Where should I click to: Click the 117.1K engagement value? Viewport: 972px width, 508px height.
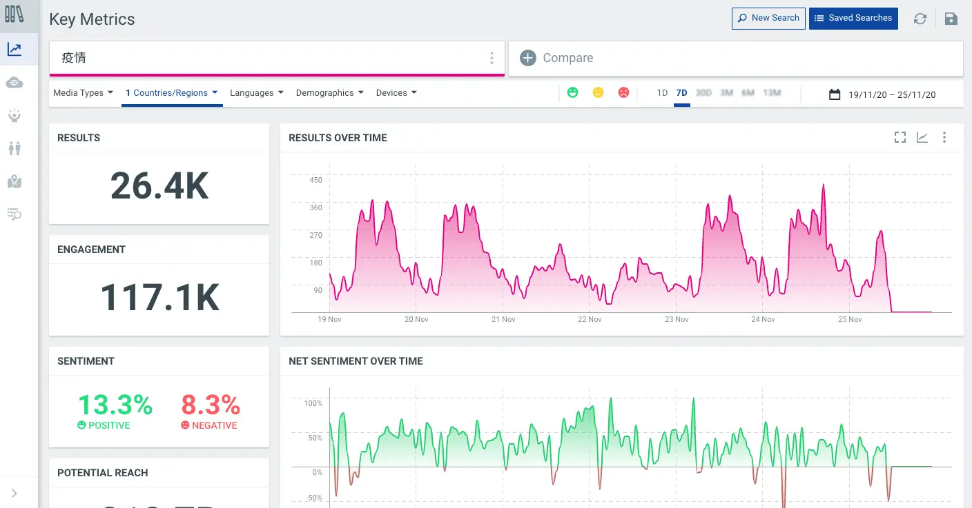159,297
